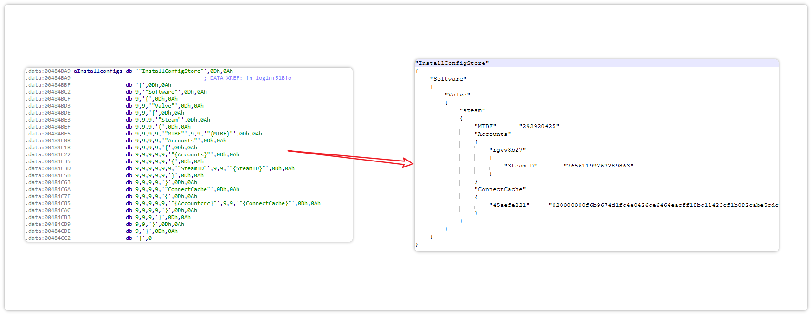This screenshot has width=812, height=315.
Task: Select the "ConnectCache" key in config
Action: click(x=500, y=189)
